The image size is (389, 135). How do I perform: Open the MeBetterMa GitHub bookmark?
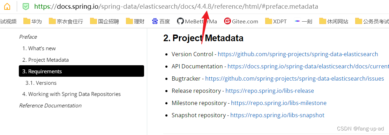197,21
